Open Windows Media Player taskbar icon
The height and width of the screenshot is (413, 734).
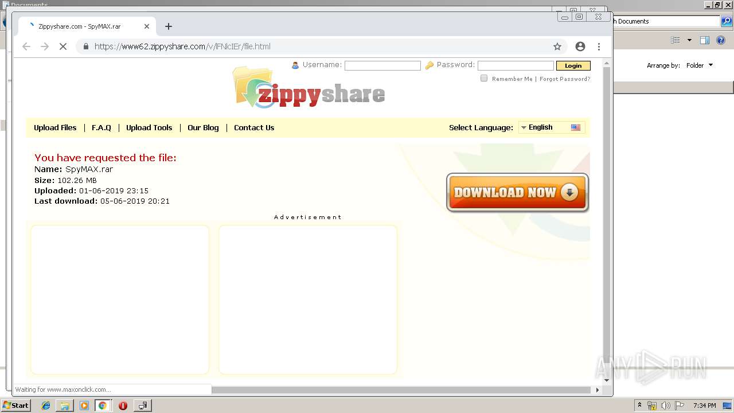click(84, 406)
